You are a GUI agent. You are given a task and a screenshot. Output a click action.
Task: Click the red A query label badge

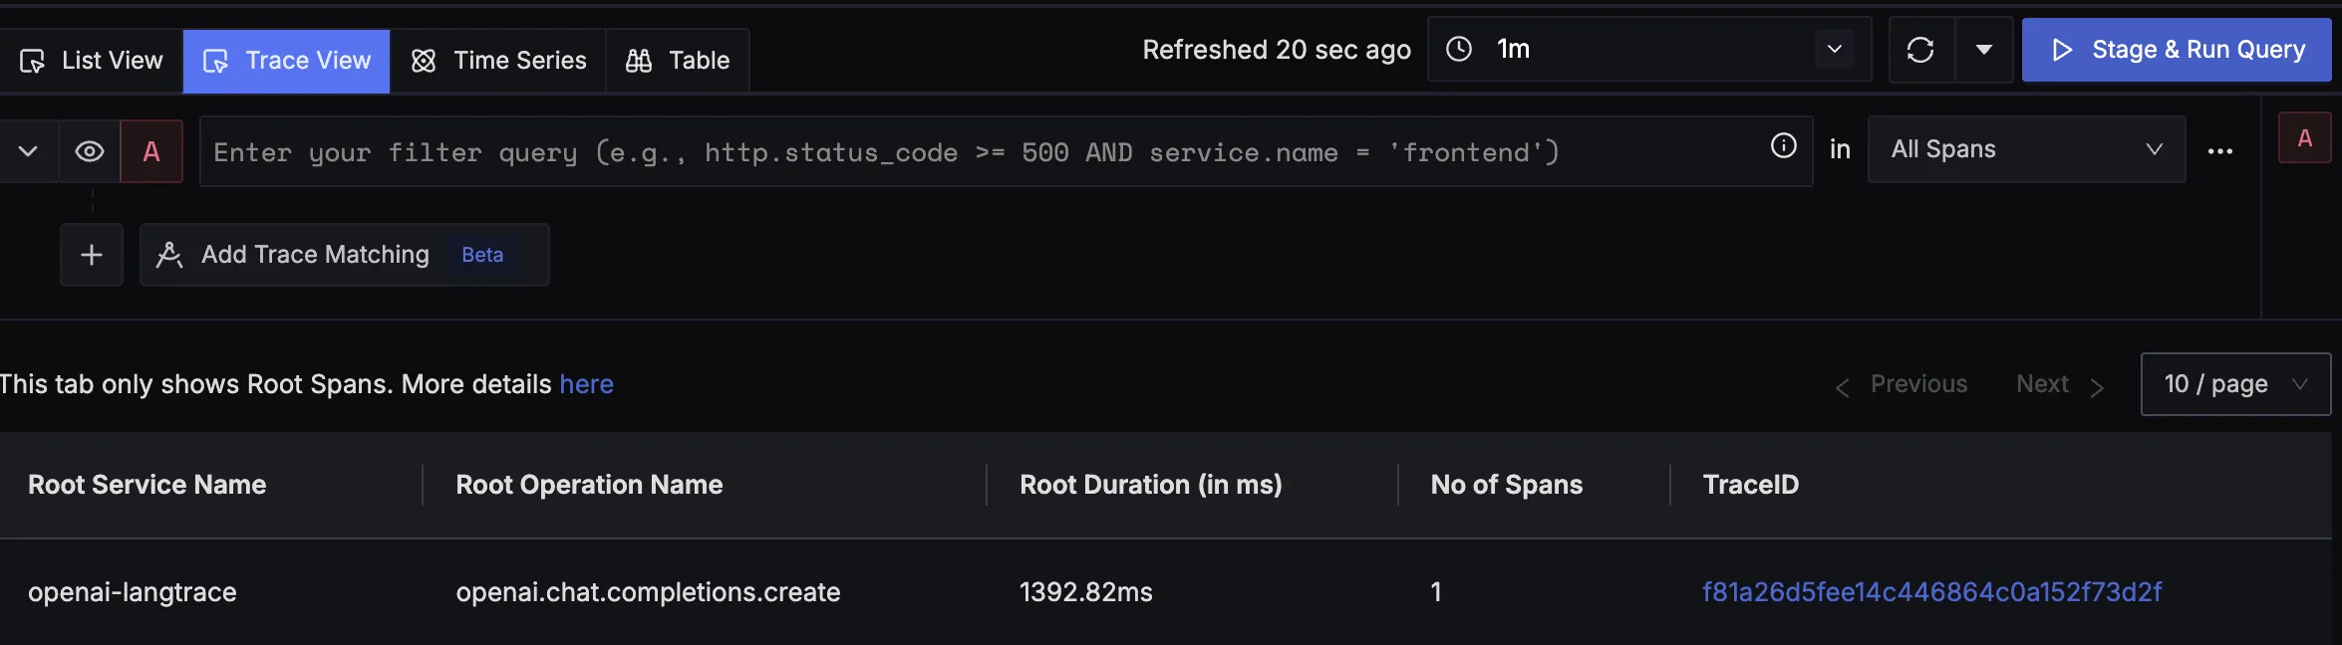pos(151,151)
